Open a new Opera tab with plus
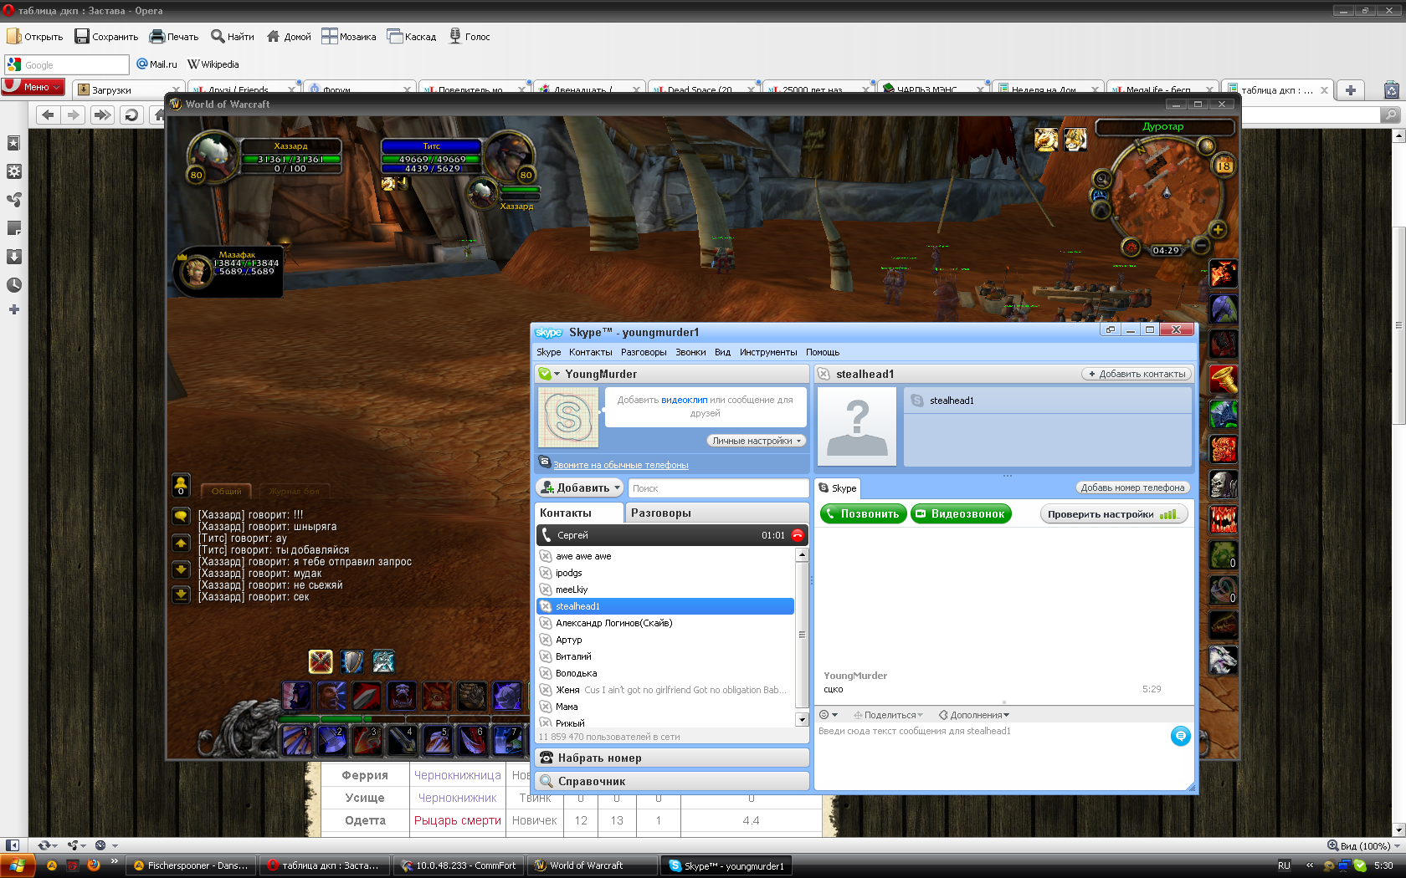The image size is (1406, 878). pyautogui.click(x=1351, y=90)
